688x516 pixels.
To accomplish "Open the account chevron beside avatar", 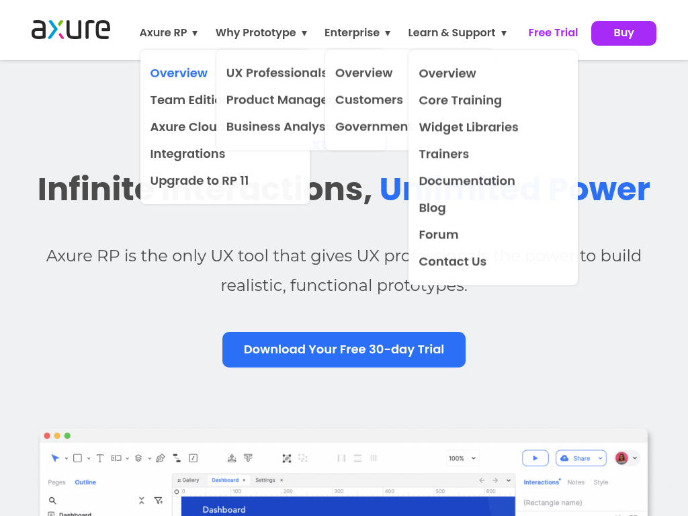I will pos(634,458).
